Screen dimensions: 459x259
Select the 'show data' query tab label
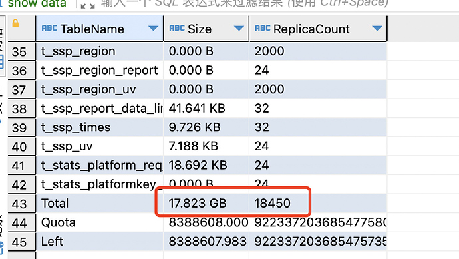point(37,4)
